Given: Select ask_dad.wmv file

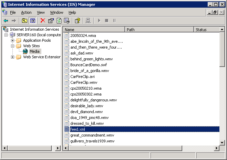Looking at the screenshot, I should [x=82, y=53].
